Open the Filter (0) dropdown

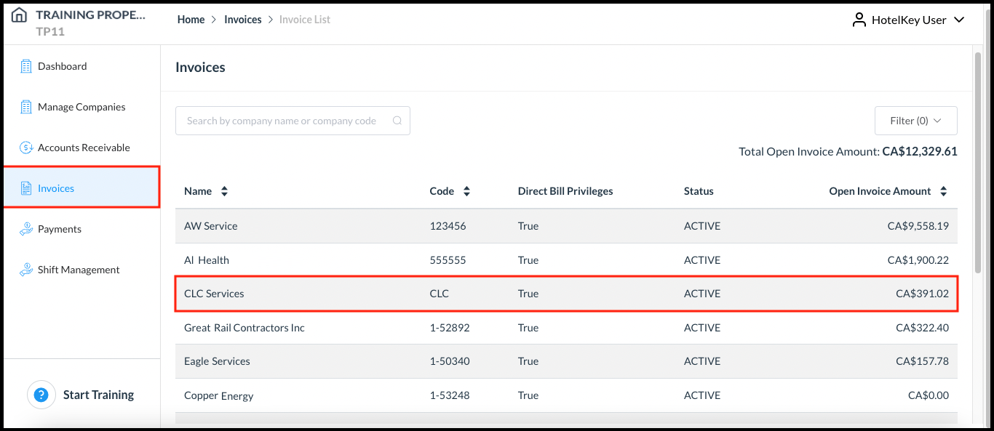point(915,120)
